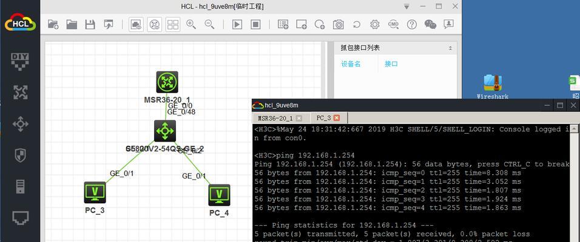Select the MSR36-20_1 router node
The height and width of the screenshot is (242, 580).
click(167, 82)
